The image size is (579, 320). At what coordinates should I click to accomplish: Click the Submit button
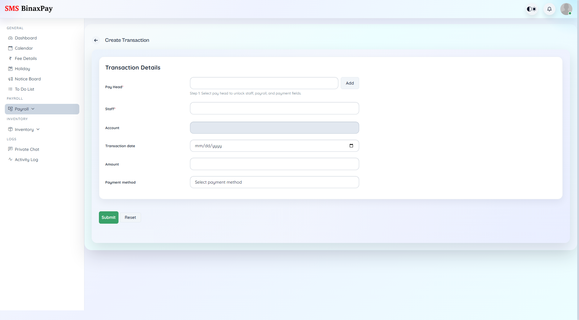point(109,217)
